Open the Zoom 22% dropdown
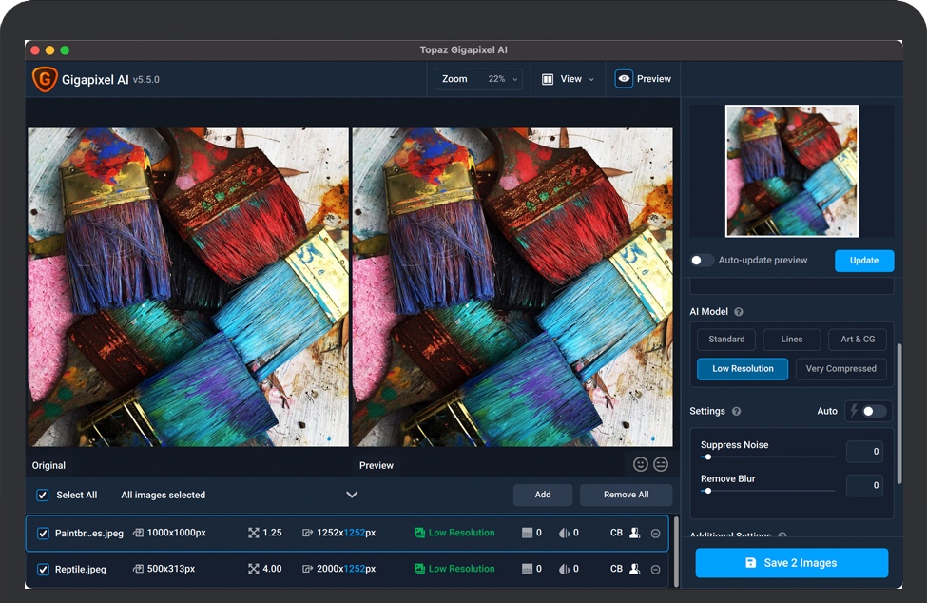This screenshot has height=603, width=927. click(x=479, y=79)
